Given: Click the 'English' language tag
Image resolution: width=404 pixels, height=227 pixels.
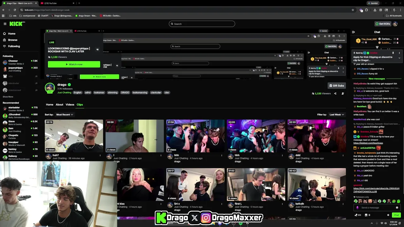Looking at the screenshot, I should pyautogui.click(x=78, y=93).
